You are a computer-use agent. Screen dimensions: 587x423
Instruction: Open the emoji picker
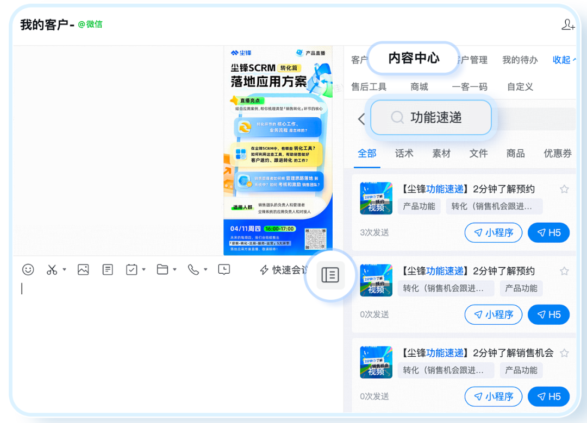[x=28, y=269]
